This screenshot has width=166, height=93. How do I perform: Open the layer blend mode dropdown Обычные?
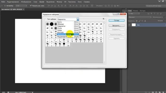140,17
